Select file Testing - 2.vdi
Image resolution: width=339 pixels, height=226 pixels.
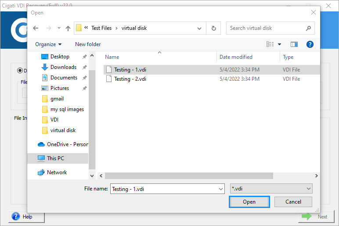(212, 79)
